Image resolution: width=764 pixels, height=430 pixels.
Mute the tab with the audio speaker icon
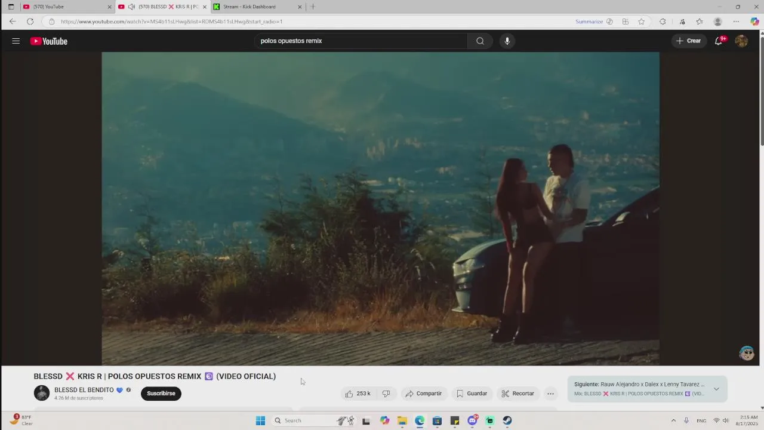[131, 7]
